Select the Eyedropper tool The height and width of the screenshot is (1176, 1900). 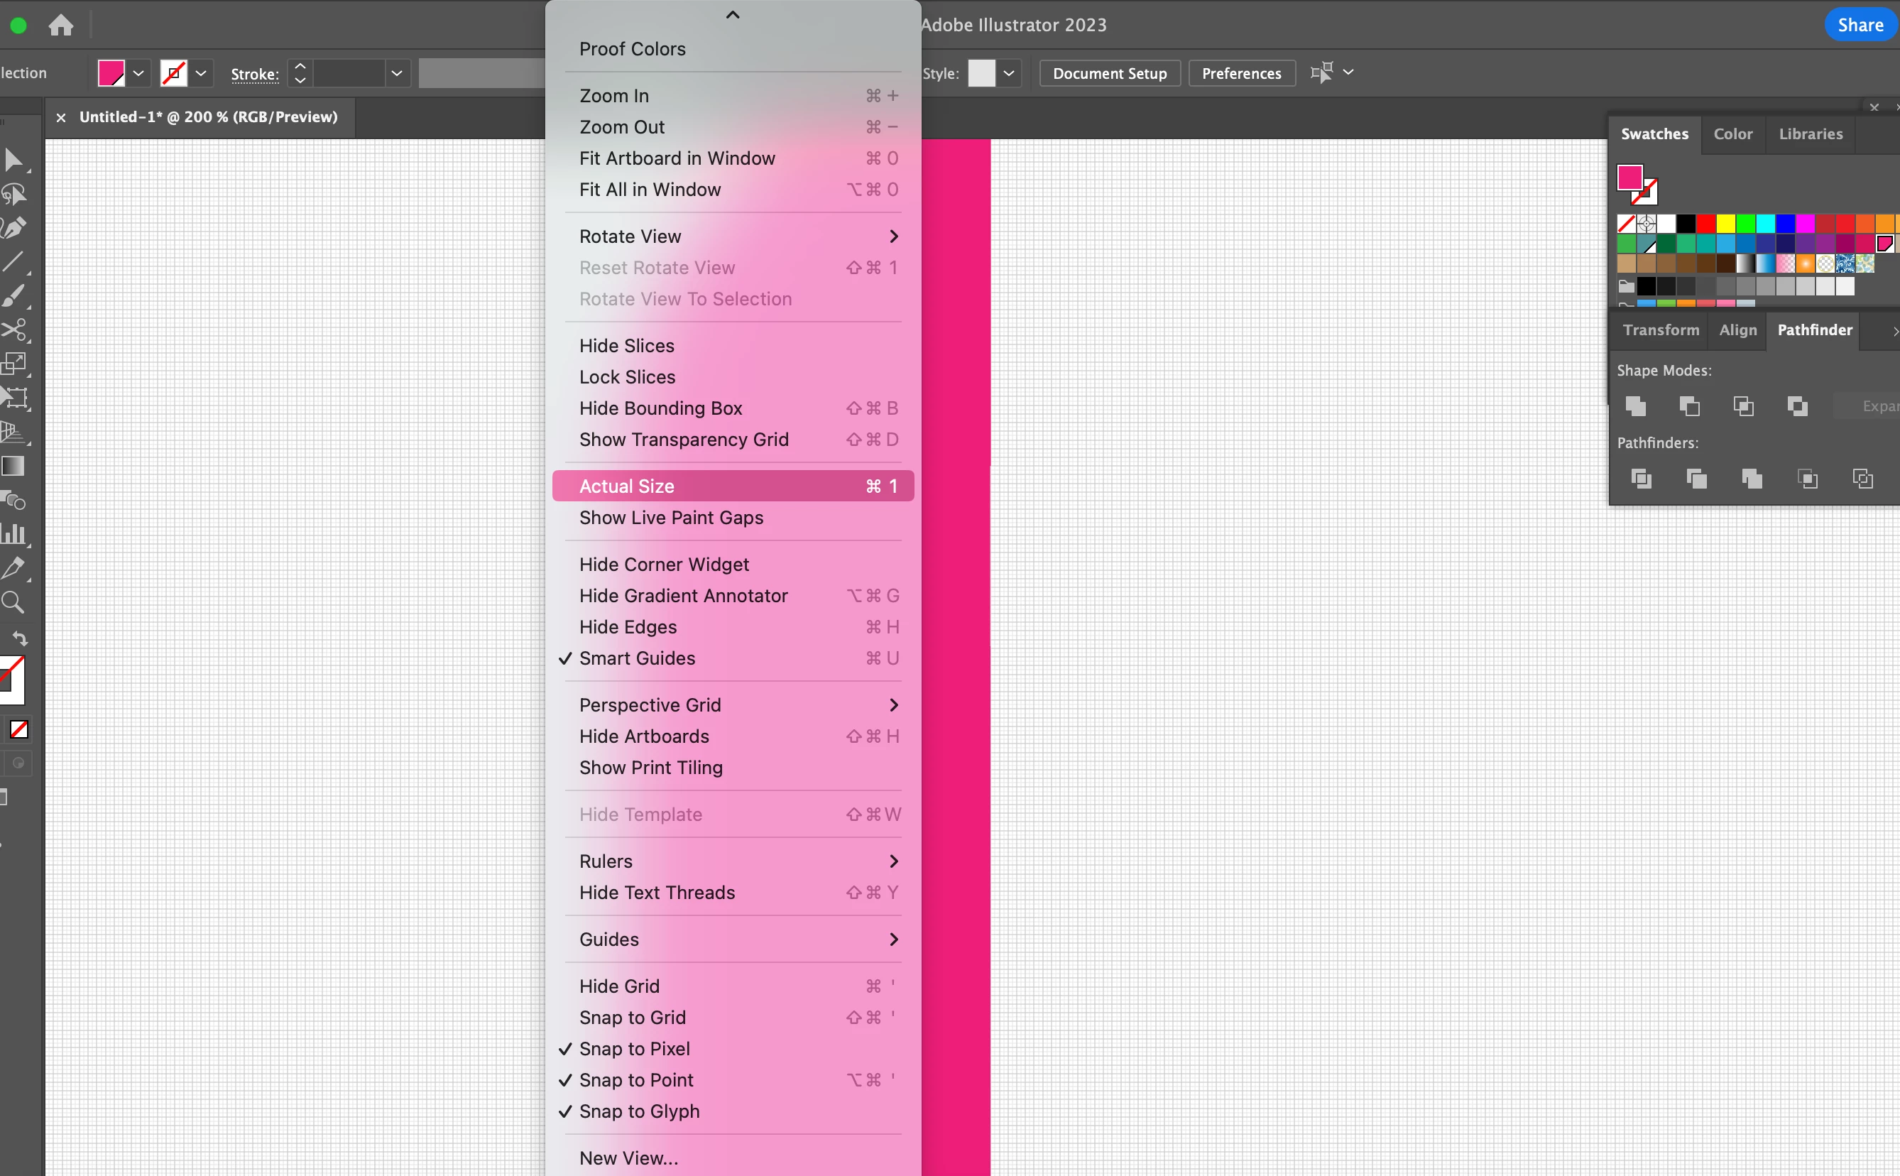point(13,568)
